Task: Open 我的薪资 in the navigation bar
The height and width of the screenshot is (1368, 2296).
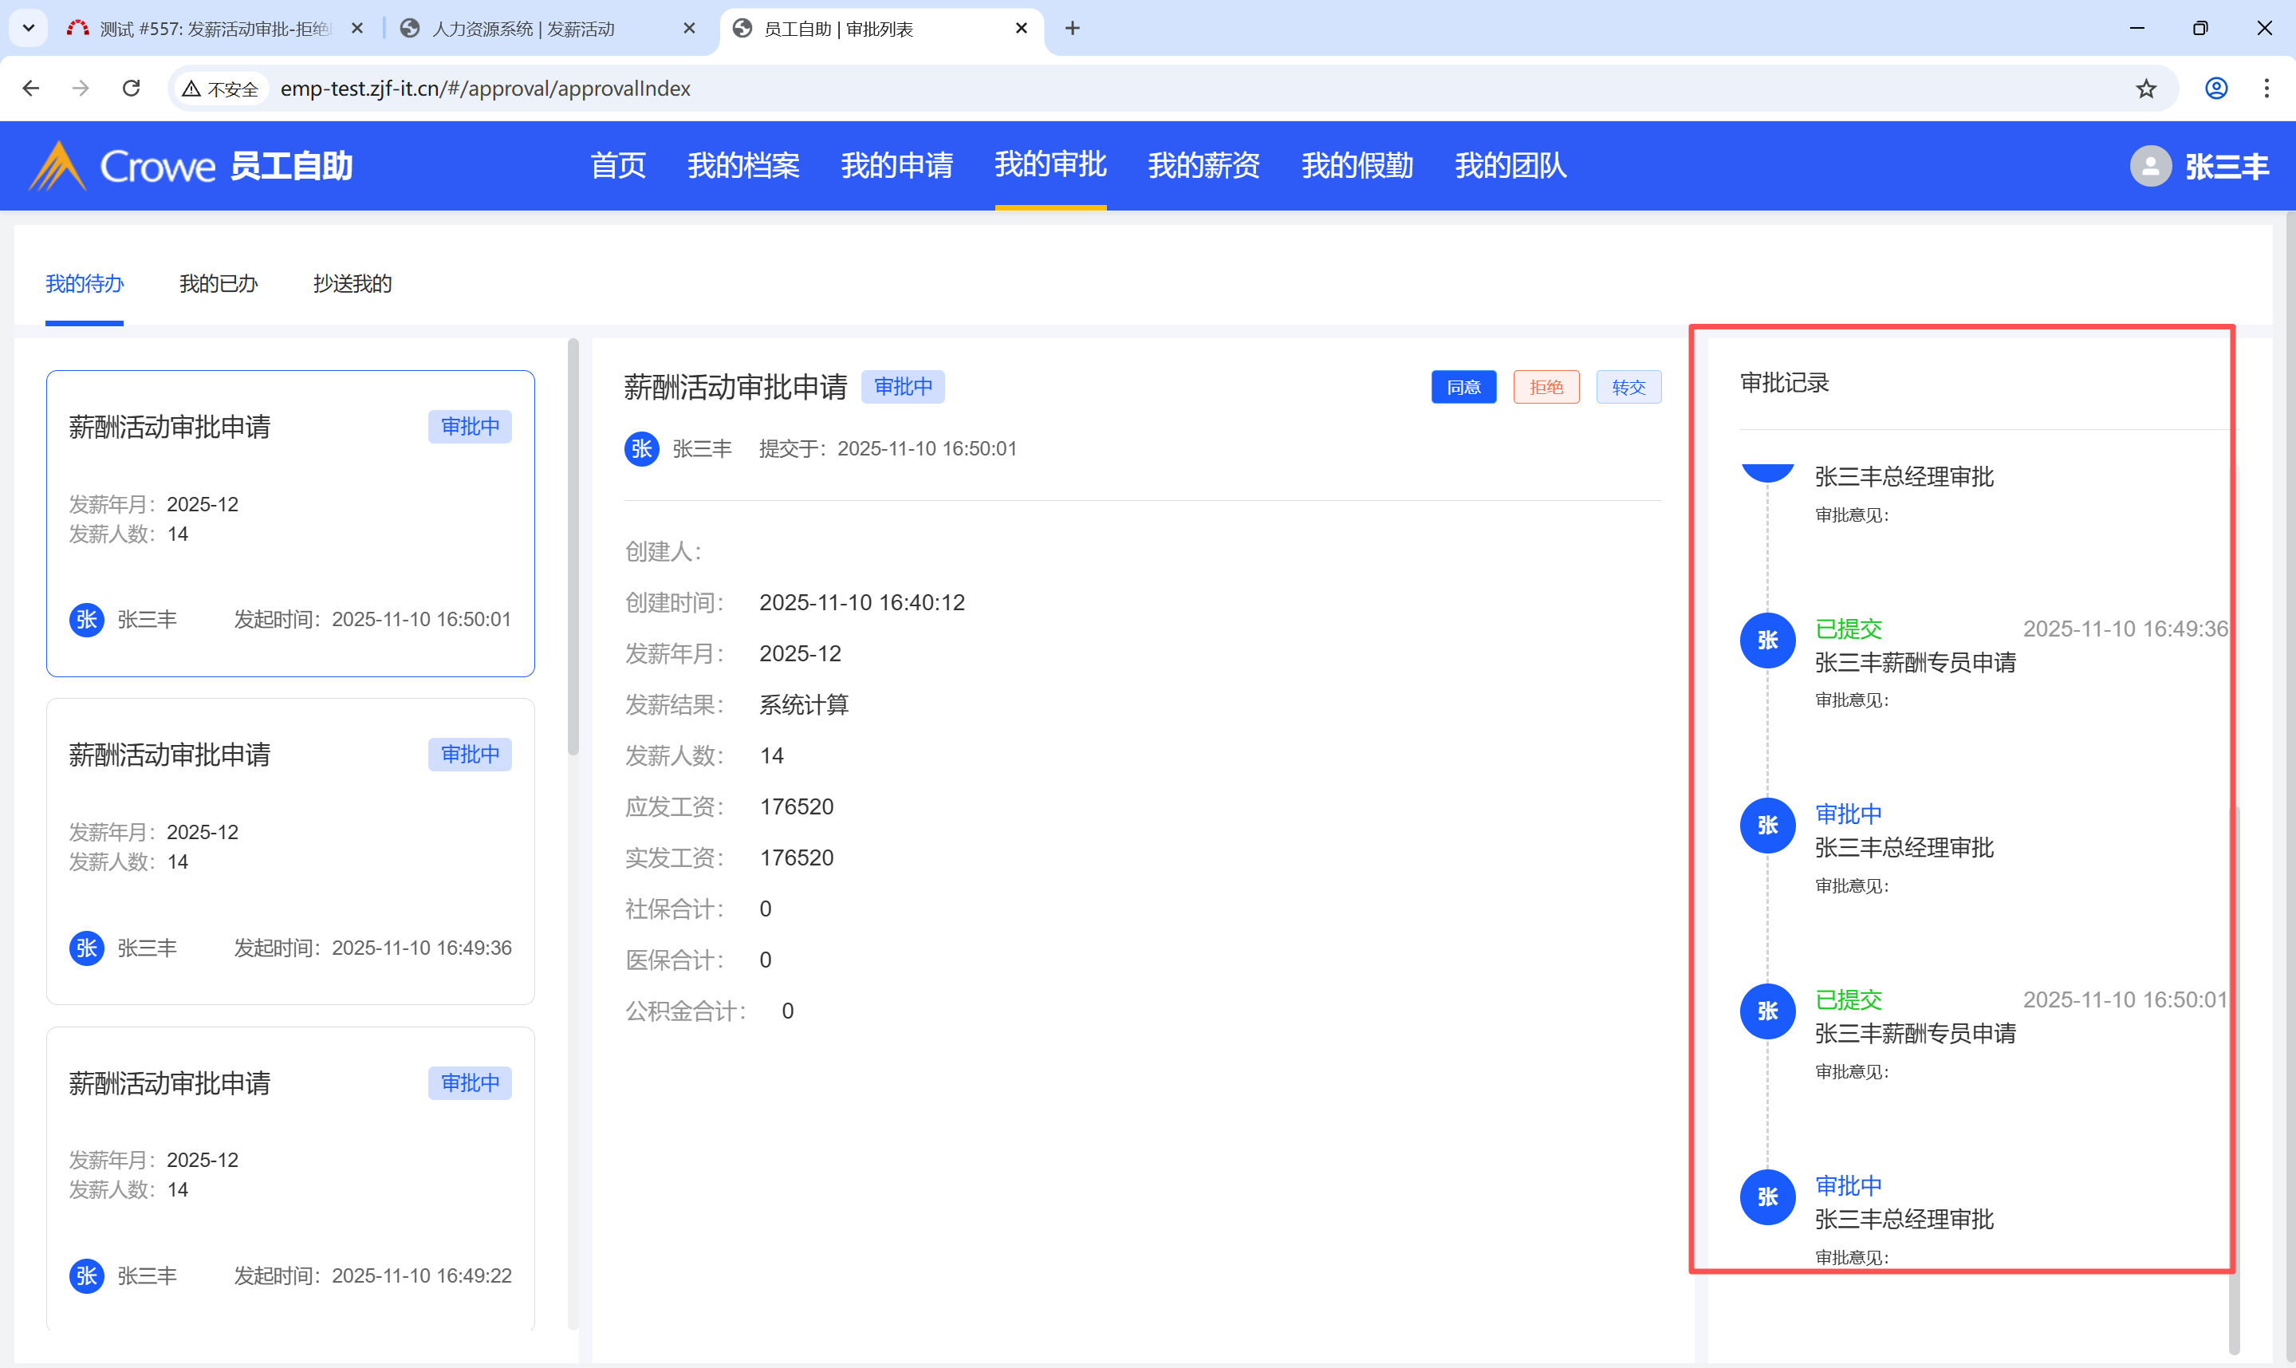Action: click(x=1203, y=166)
